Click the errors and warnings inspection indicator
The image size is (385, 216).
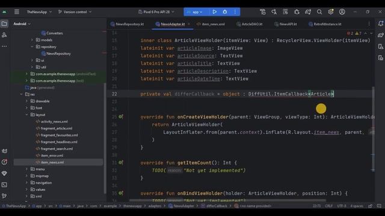click(x=354, y=33)
